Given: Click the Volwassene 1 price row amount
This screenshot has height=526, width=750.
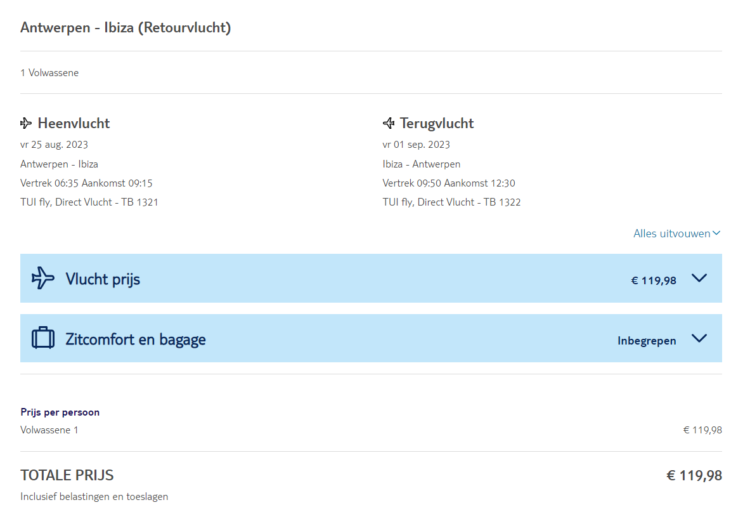Looking at the screenshot, I should (702, 430).
